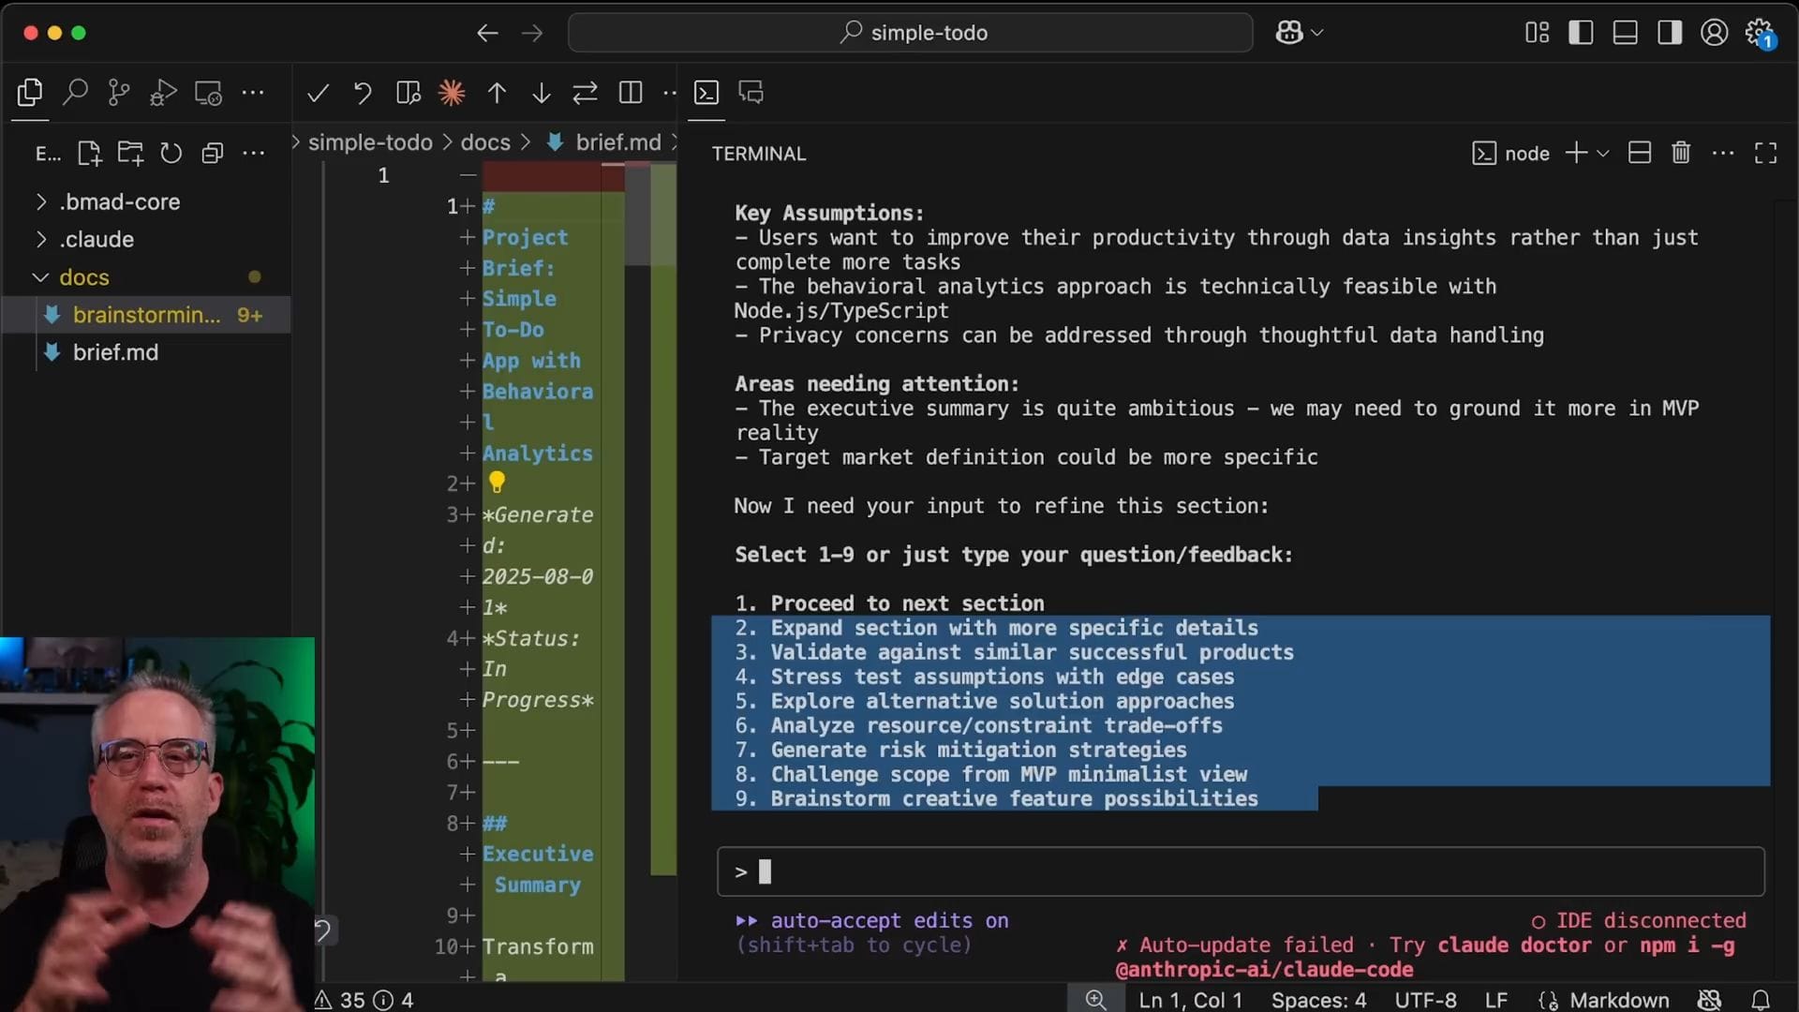This screenshot has height=1012, width=1799.
Task: Refresh the explorer file tree
Action: coord(171,153)
